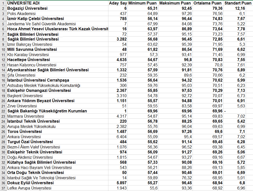Image resolution: width=253 pixels, height=191 pixels.
Task: Click "Jandarma Ve Sahil Güvenlik Akademisi" cell
Action: (57, 24)
